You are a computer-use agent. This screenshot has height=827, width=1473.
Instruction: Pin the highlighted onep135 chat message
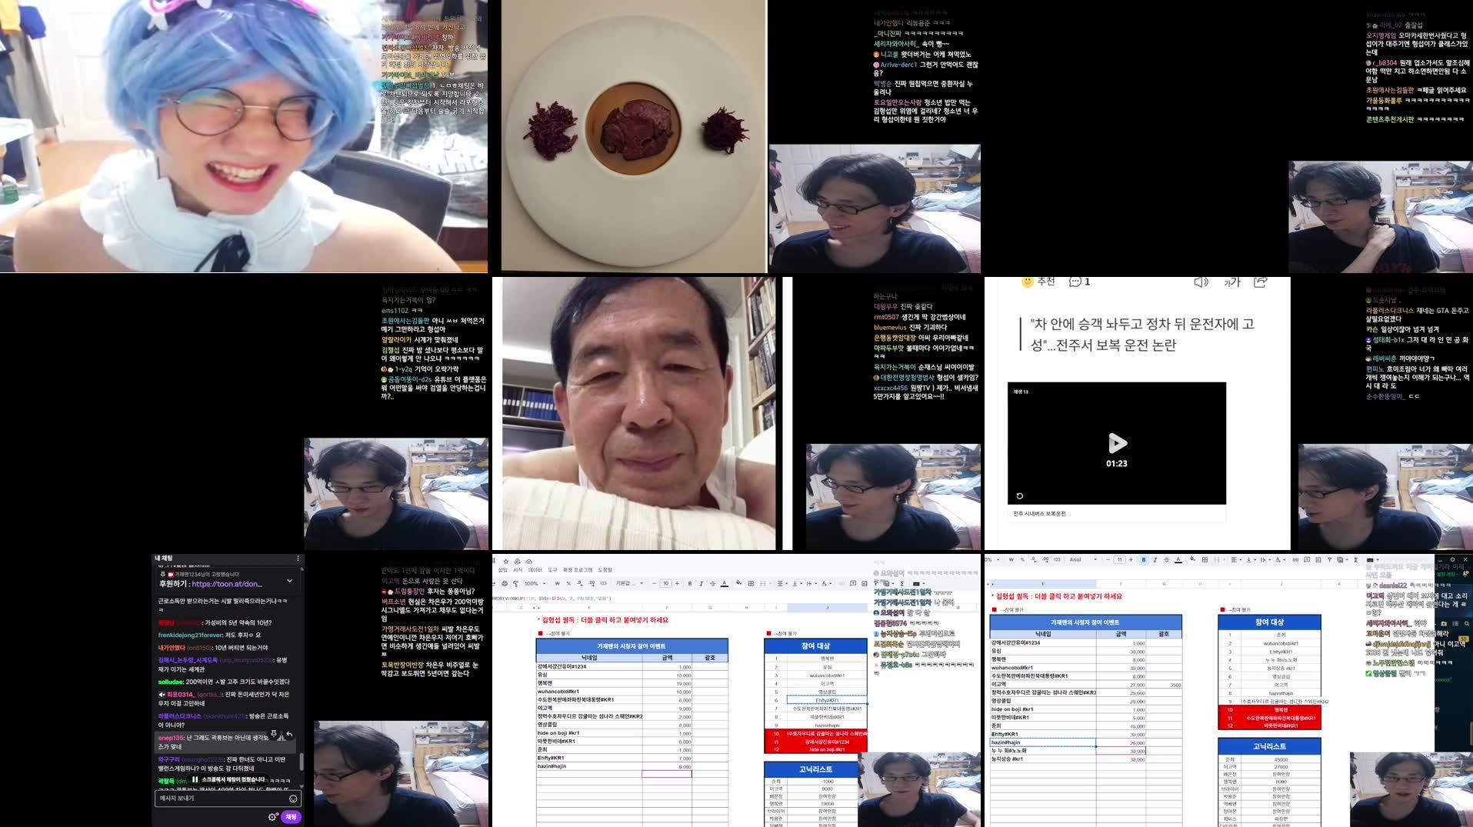click(275, 735)
